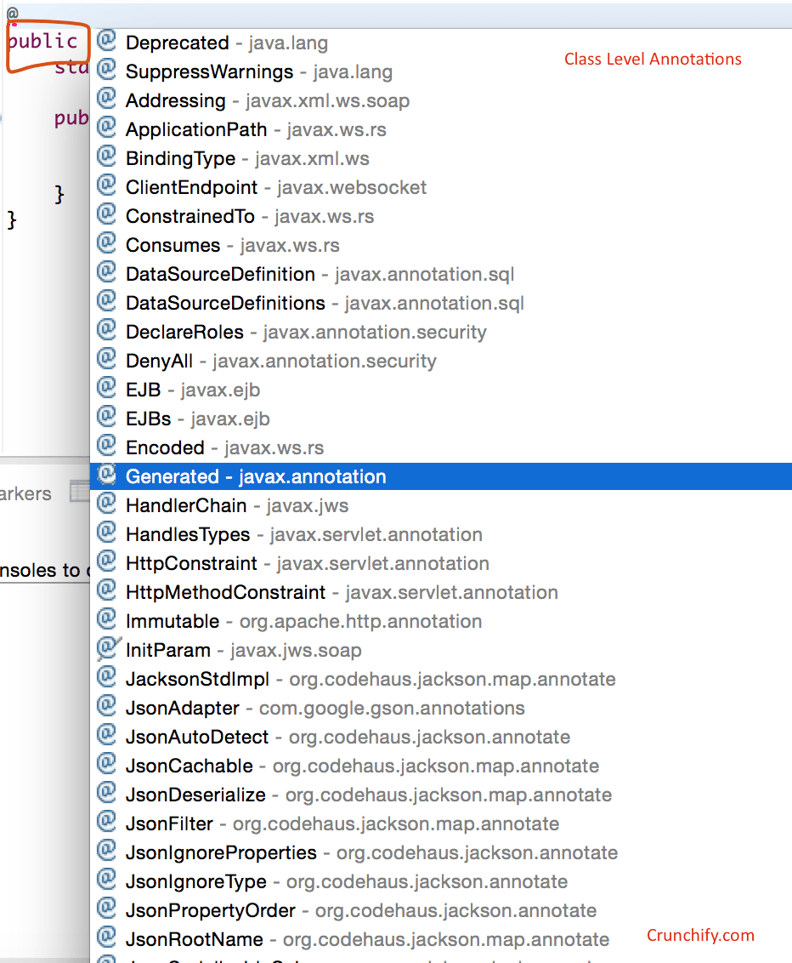The image size is (792, 963).
Task: Select Generated - javax.annotation suggestion
Action: (255, 476)
